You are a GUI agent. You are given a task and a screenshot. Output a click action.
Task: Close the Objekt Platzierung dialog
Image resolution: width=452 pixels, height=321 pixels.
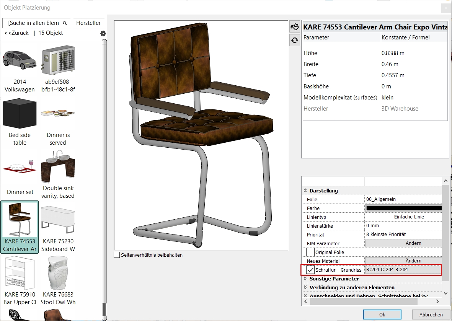click(445, 8)
